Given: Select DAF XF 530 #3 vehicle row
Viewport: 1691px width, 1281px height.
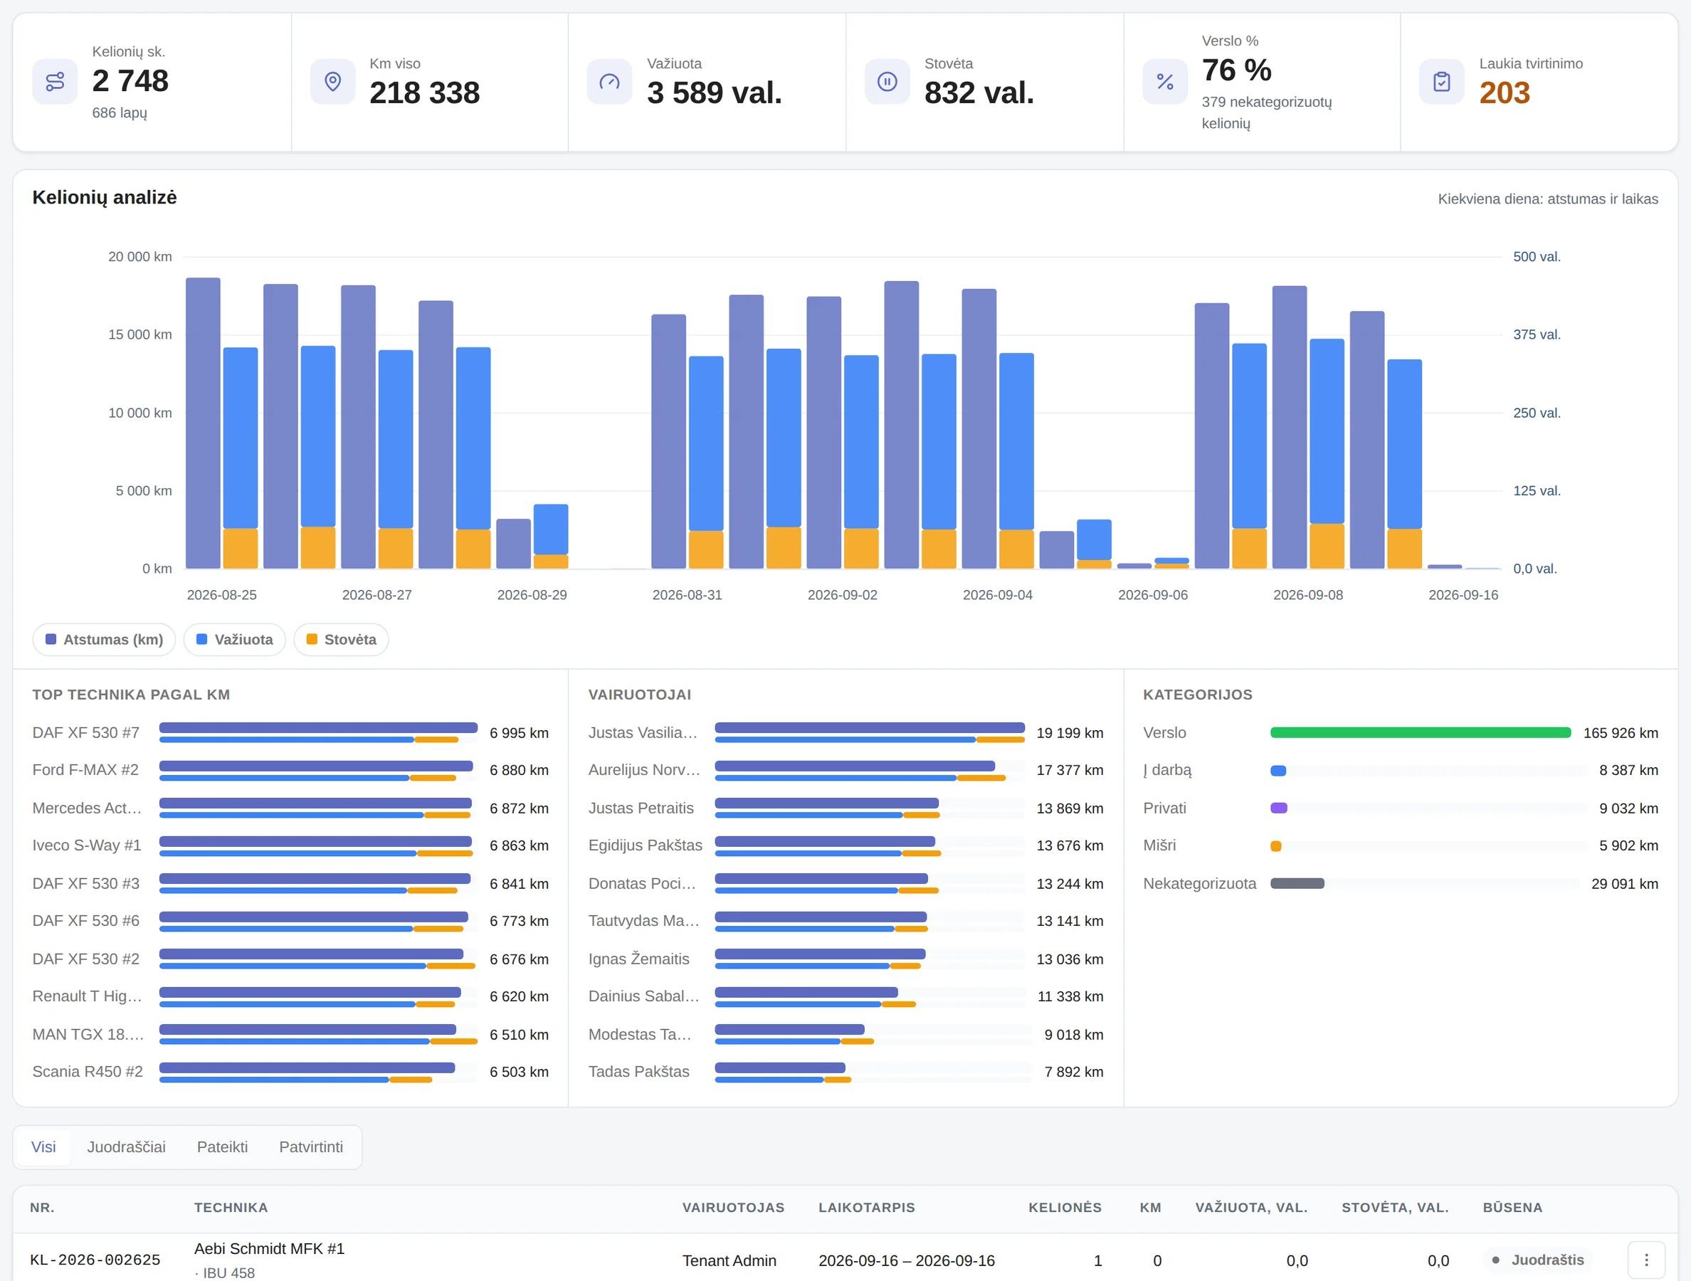Looking at the screenshot, I should click(290, 884).
